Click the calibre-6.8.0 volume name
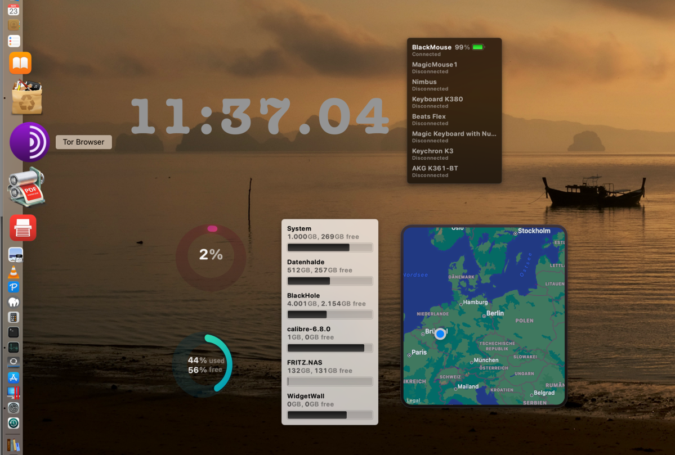 click(309, 329)
